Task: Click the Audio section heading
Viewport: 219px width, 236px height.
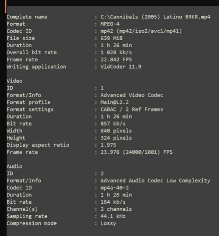Action: [x=14, y=166]
